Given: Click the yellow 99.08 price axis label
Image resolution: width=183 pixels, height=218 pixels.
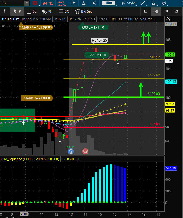Looking at the screenshot, I should [x=170, y=104].
